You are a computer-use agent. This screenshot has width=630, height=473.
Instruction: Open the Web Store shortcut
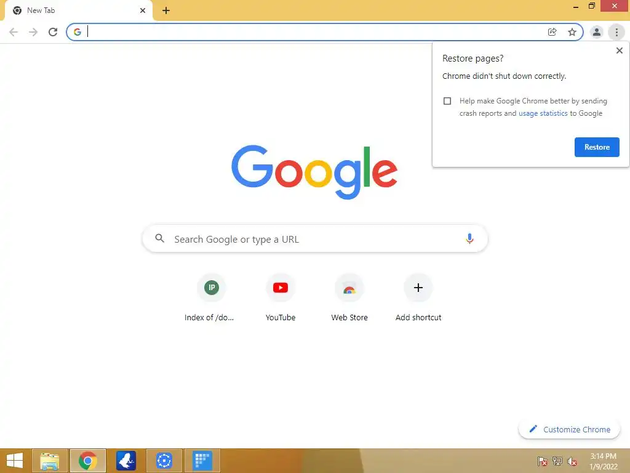349,297
